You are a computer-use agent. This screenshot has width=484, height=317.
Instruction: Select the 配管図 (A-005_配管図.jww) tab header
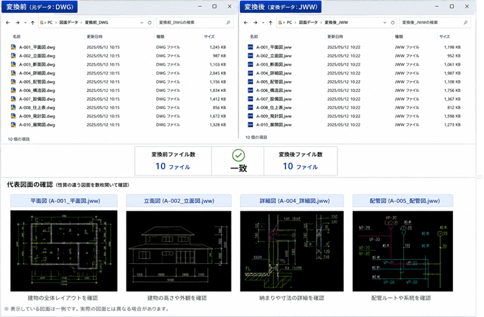click(x=403, y=201)
